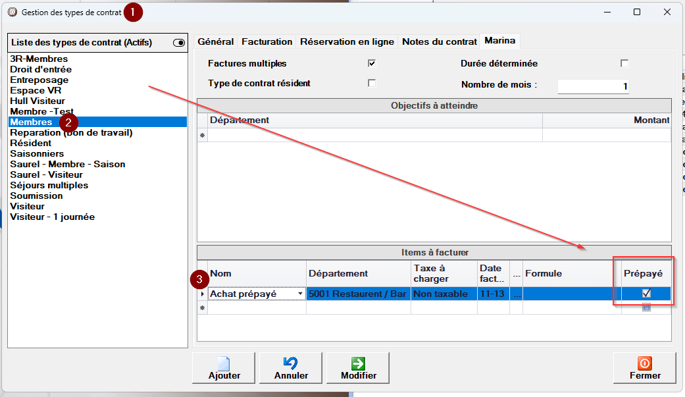This screenshot has height=397, width=685.
Task: Click the row selector arrow for Achat prépayé
Action: (x=203, y=294)
